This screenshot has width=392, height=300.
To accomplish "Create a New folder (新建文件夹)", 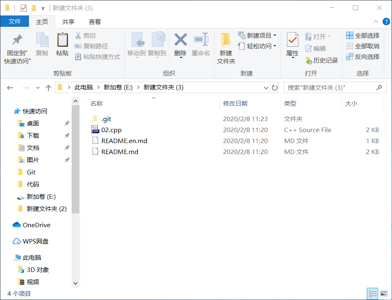I will (x=226, y=48).
